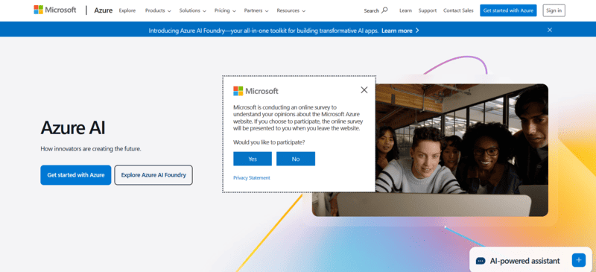
Task: Click the AI-powered assistant label
Action: pyautogui.click(x=524, y=261)
